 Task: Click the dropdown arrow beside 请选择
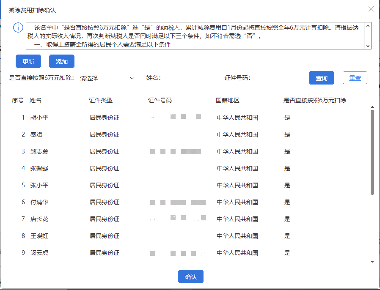coord(132,78)
